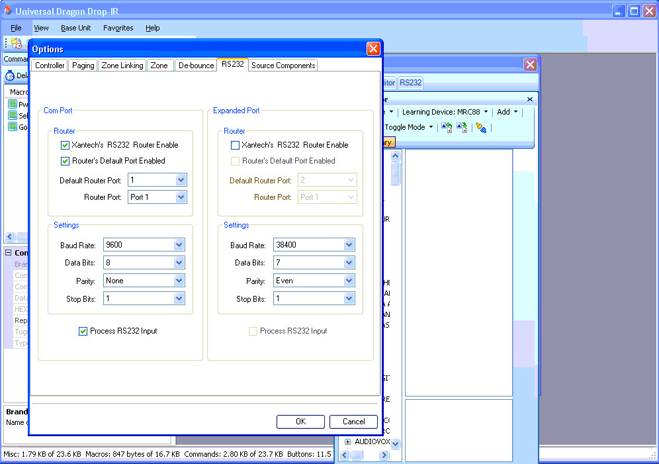
Task: Click Expanded Port Process RS232 Input checkbox
Action: [253, 331]
